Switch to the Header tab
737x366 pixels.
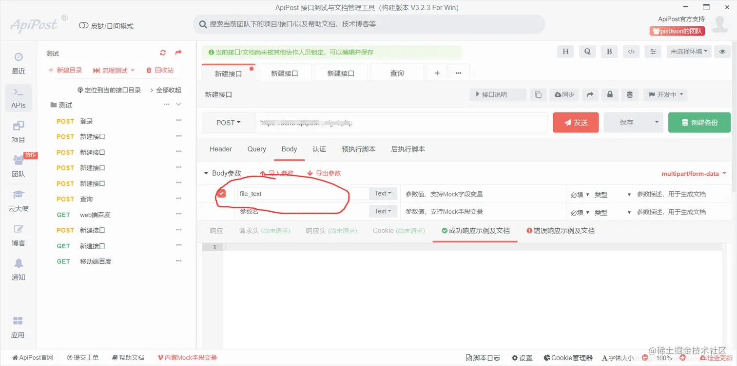pos(221,149)
